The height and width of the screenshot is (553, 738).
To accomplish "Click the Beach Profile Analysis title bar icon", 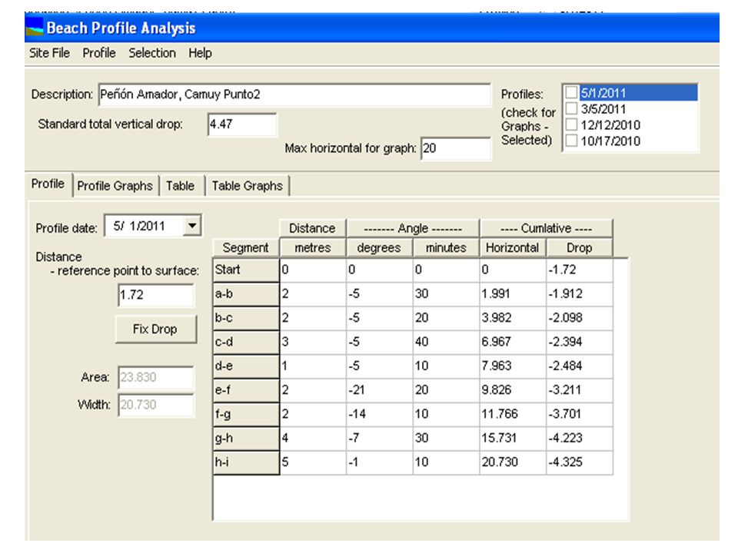I will (35, 28).
